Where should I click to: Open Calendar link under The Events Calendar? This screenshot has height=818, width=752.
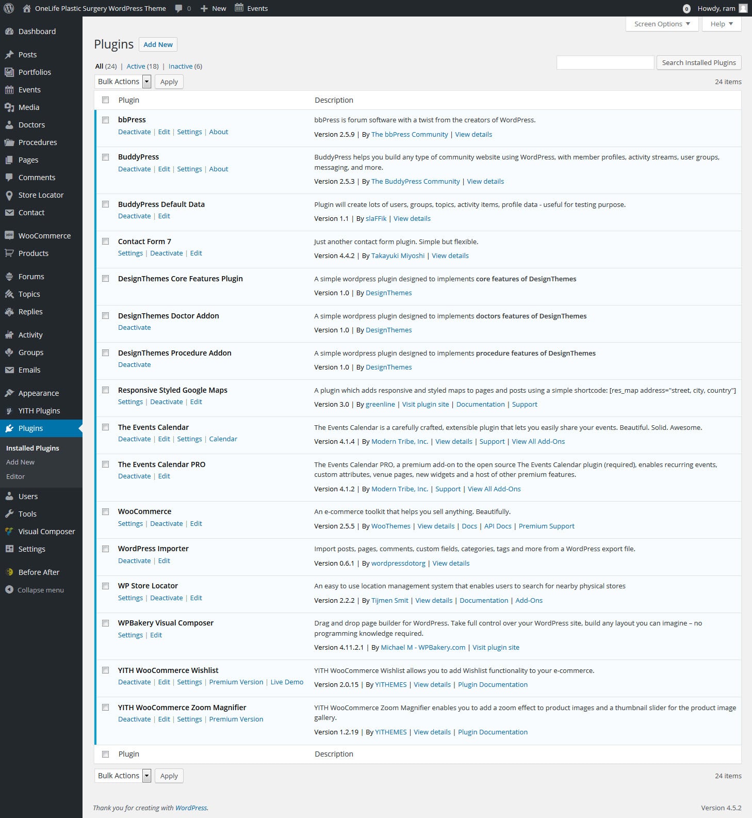(223, 439)
